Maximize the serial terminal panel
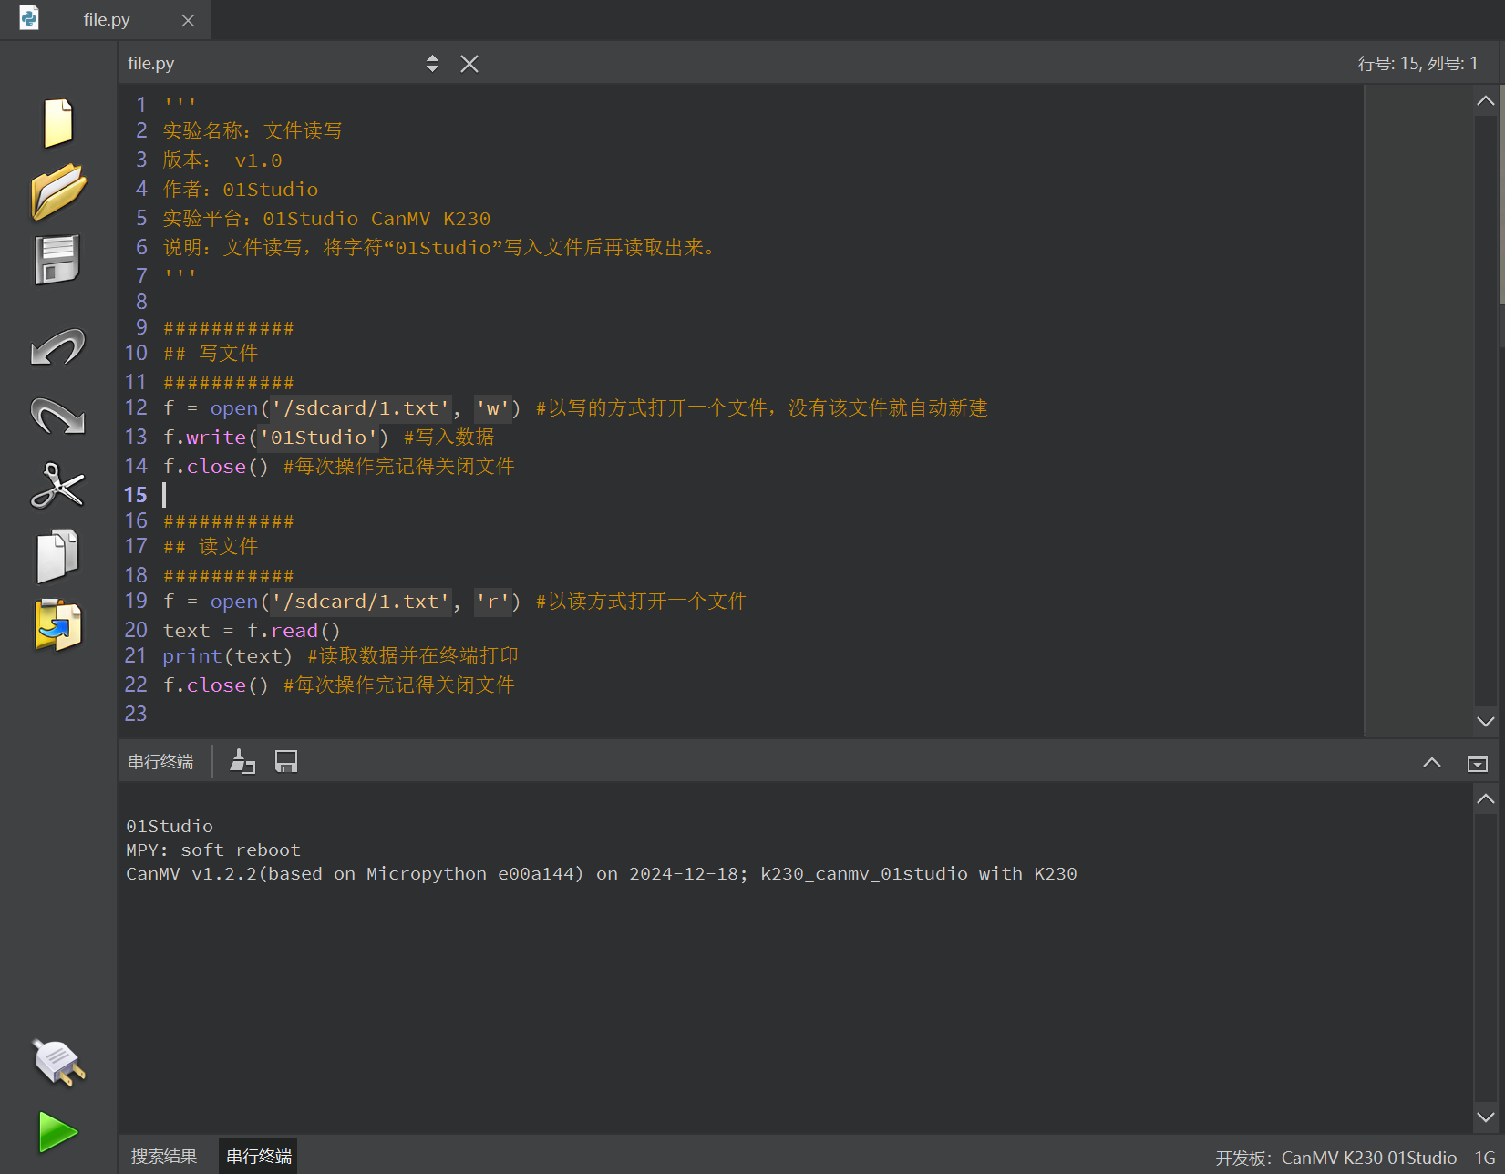This screenshot has height=1174, width=1505. click(x=1478, y=763)
